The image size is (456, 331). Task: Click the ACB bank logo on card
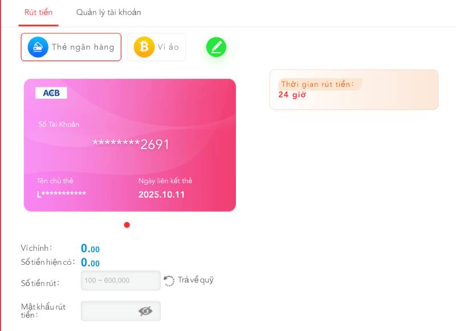[51, 92]
